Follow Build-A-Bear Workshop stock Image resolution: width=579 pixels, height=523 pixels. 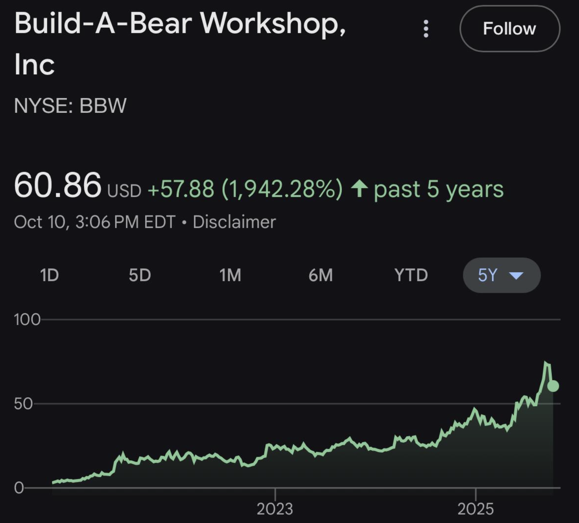[509, 29]
